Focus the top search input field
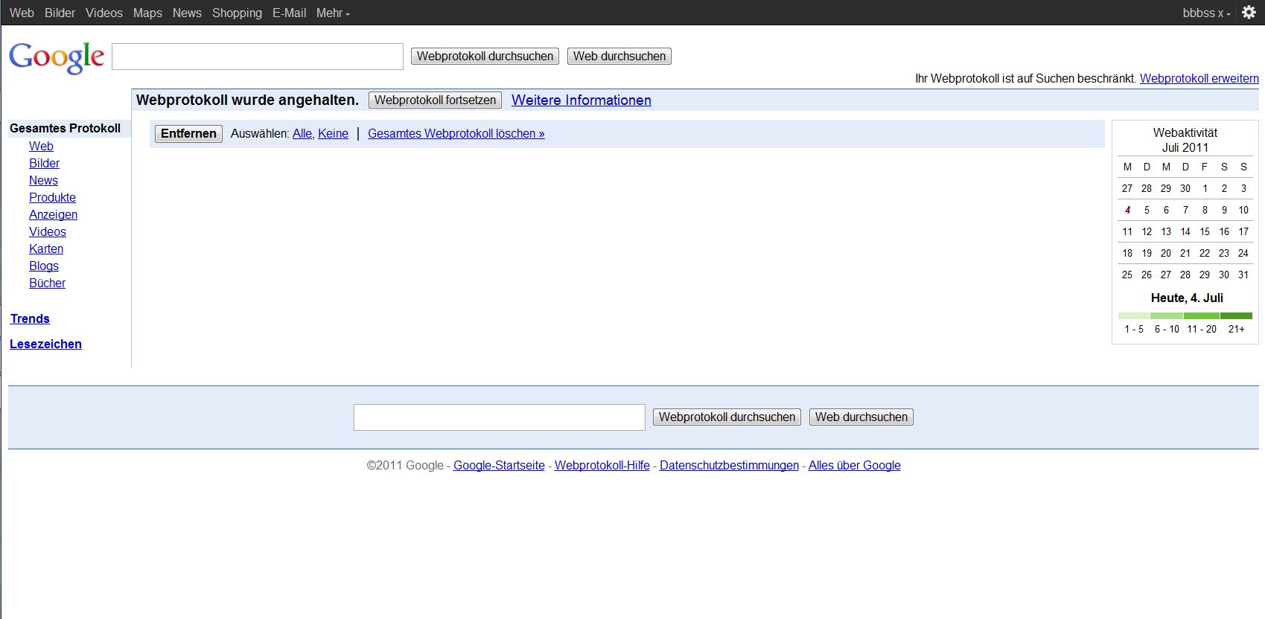Image resolution: width=1265 pixels, height=619 pixels. pos(257,57)
